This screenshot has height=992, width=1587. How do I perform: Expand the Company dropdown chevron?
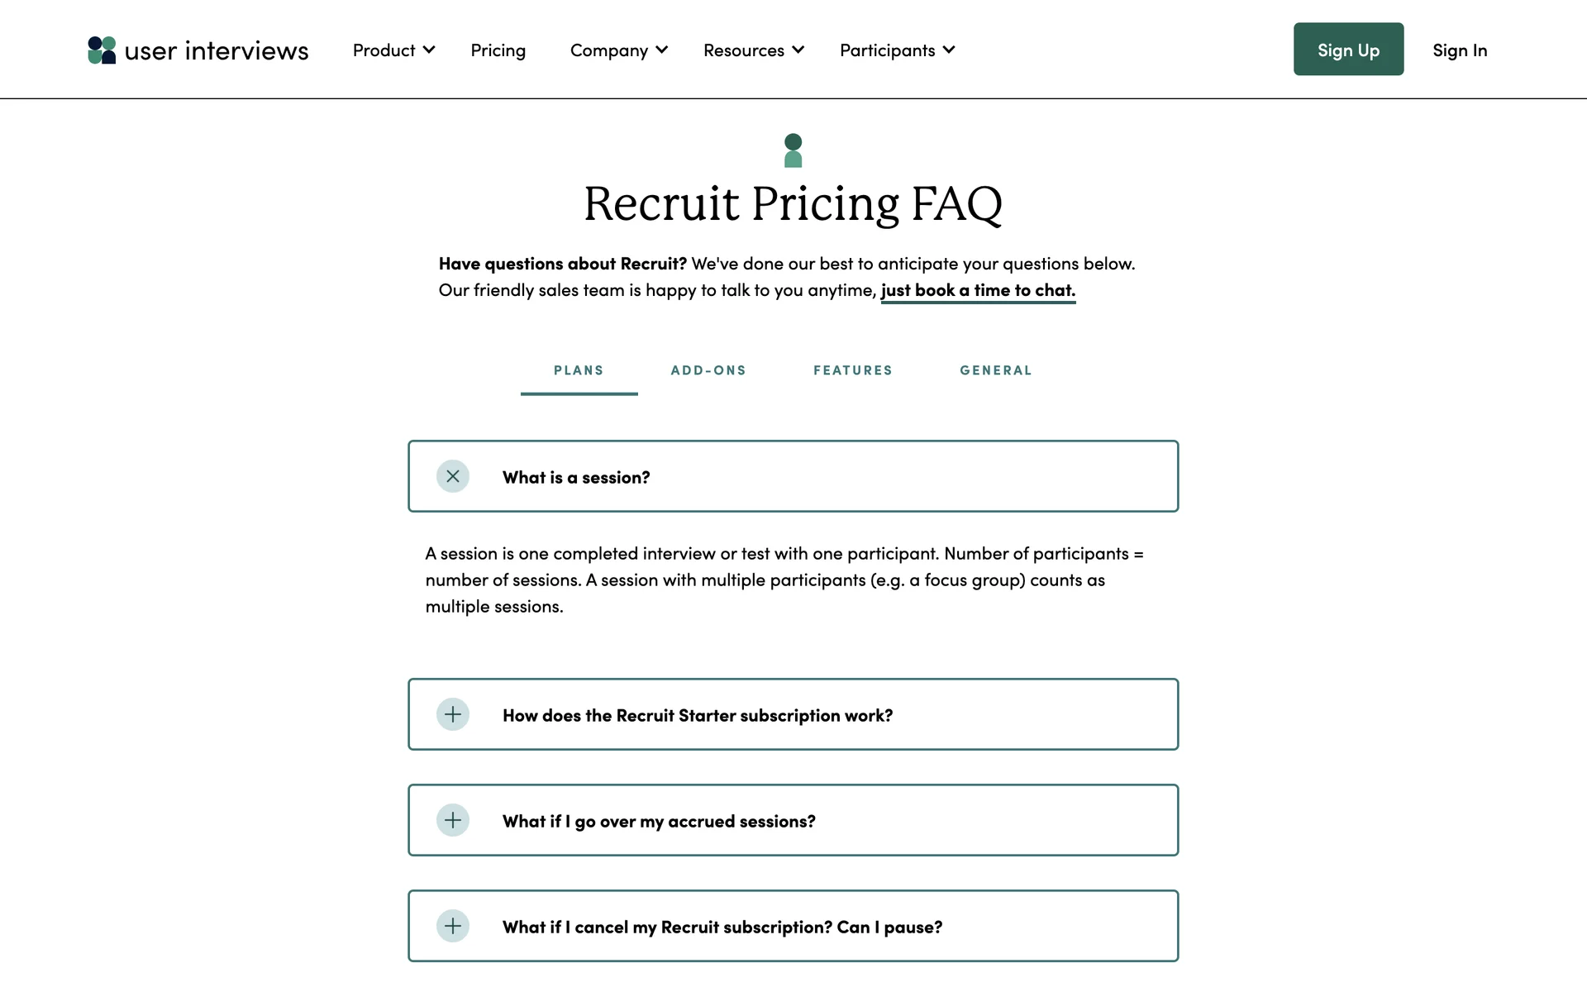click(662, 50)
